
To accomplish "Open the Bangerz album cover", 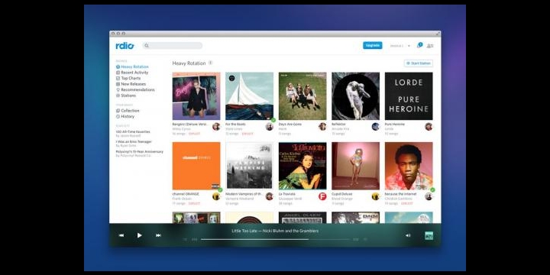I will click(196, 96).
